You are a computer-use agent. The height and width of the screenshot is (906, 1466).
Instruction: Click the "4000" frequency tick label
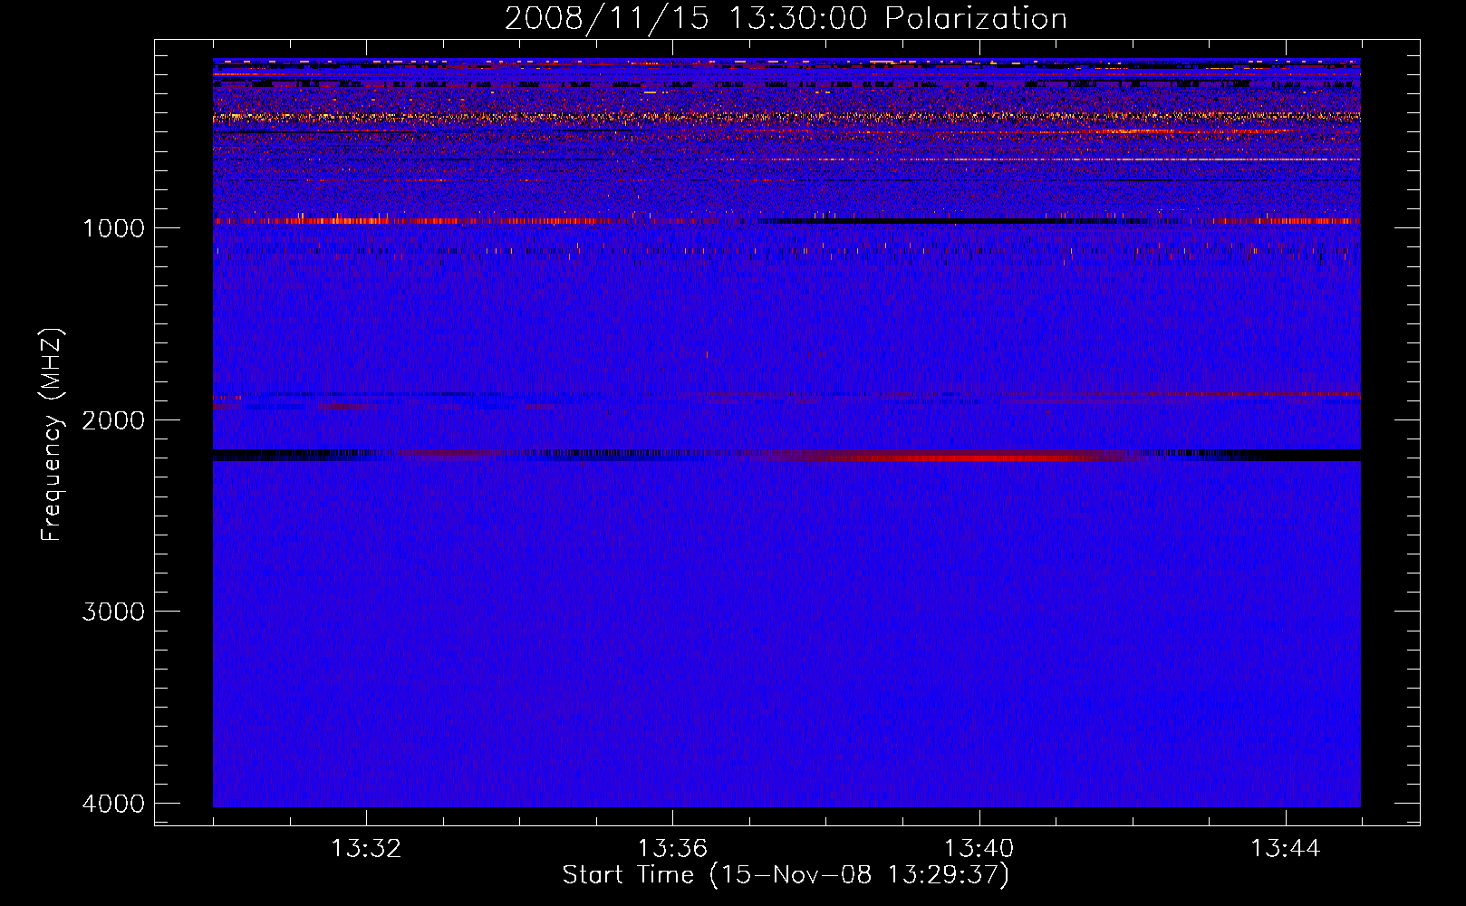tap(113, 804)
